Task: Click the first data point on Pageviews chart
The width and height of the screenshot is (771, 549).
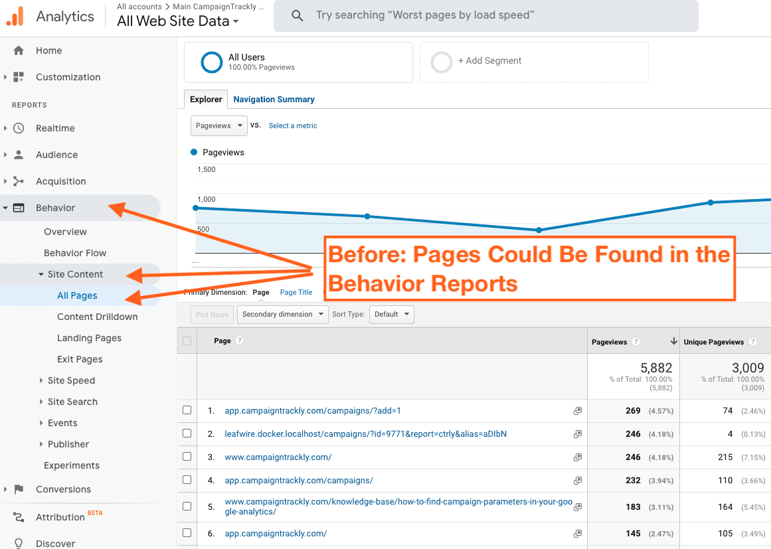Action: [196, 208]
